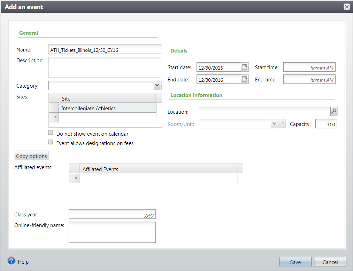Focus the Description text box
This screenshot has height=271, width=353.
point(105,67)
